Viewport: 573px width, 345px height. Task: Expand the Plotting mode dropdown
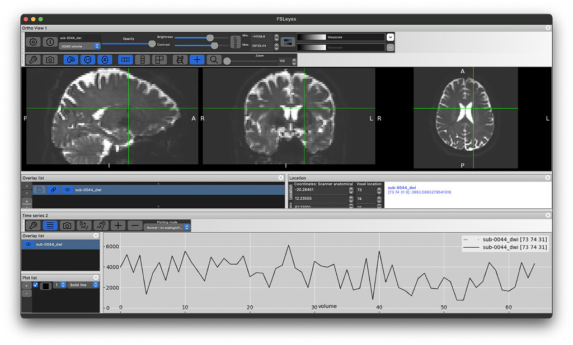(167, 227)
